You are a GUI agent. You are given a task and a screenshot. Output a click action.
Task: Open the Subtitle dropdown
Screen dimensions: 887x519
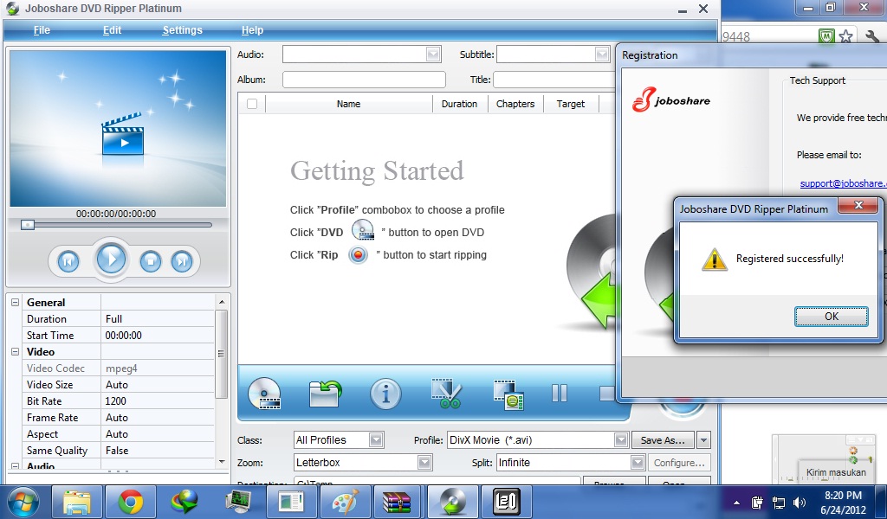[602, 54]
